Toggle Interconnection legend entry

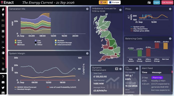[x=63, y=45]
